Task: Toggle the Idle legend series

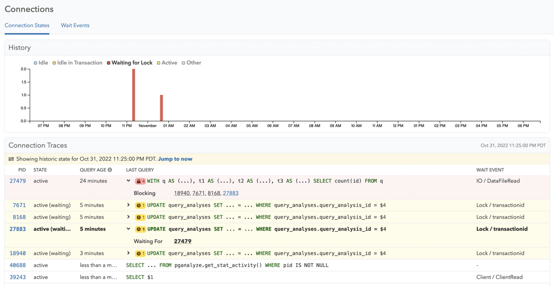Action: pos(41,63)
